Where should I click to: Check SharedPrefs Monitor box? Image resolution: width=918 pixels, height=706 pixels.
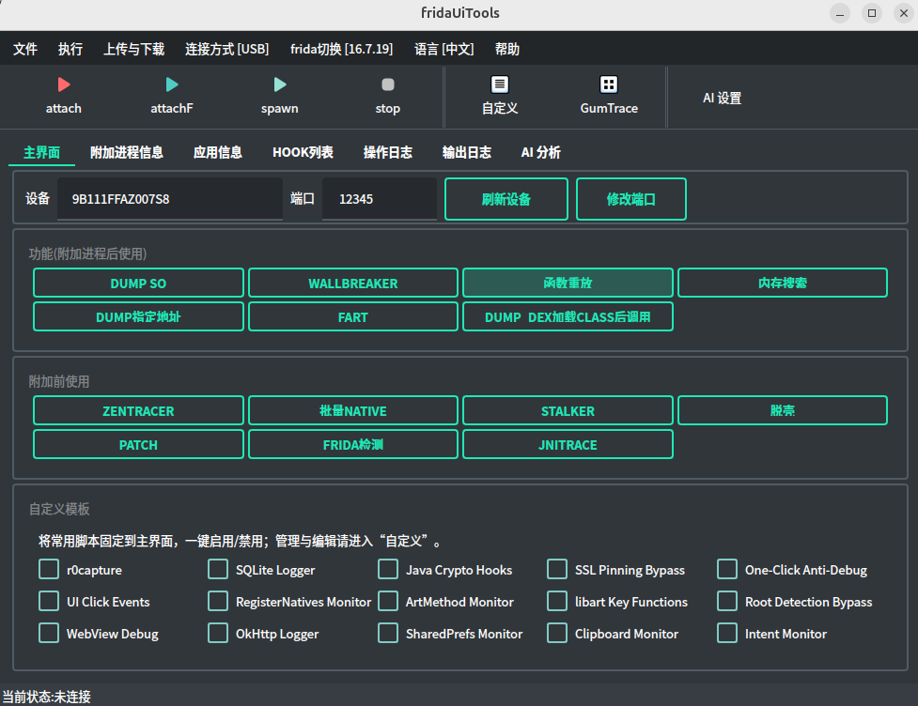pyautogui.click(x=387, y=633)
